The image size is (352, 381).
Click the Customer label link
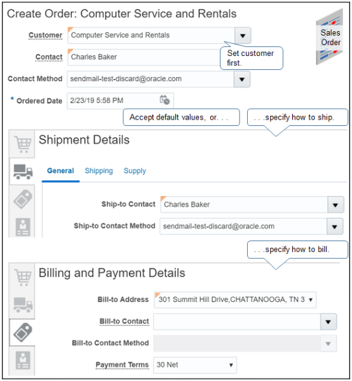coord(45,36)
